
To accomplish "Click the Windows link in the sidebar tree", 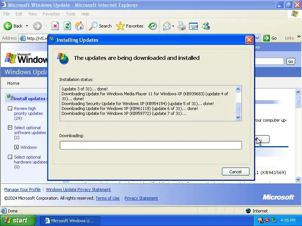I will (x=29, y=147).
